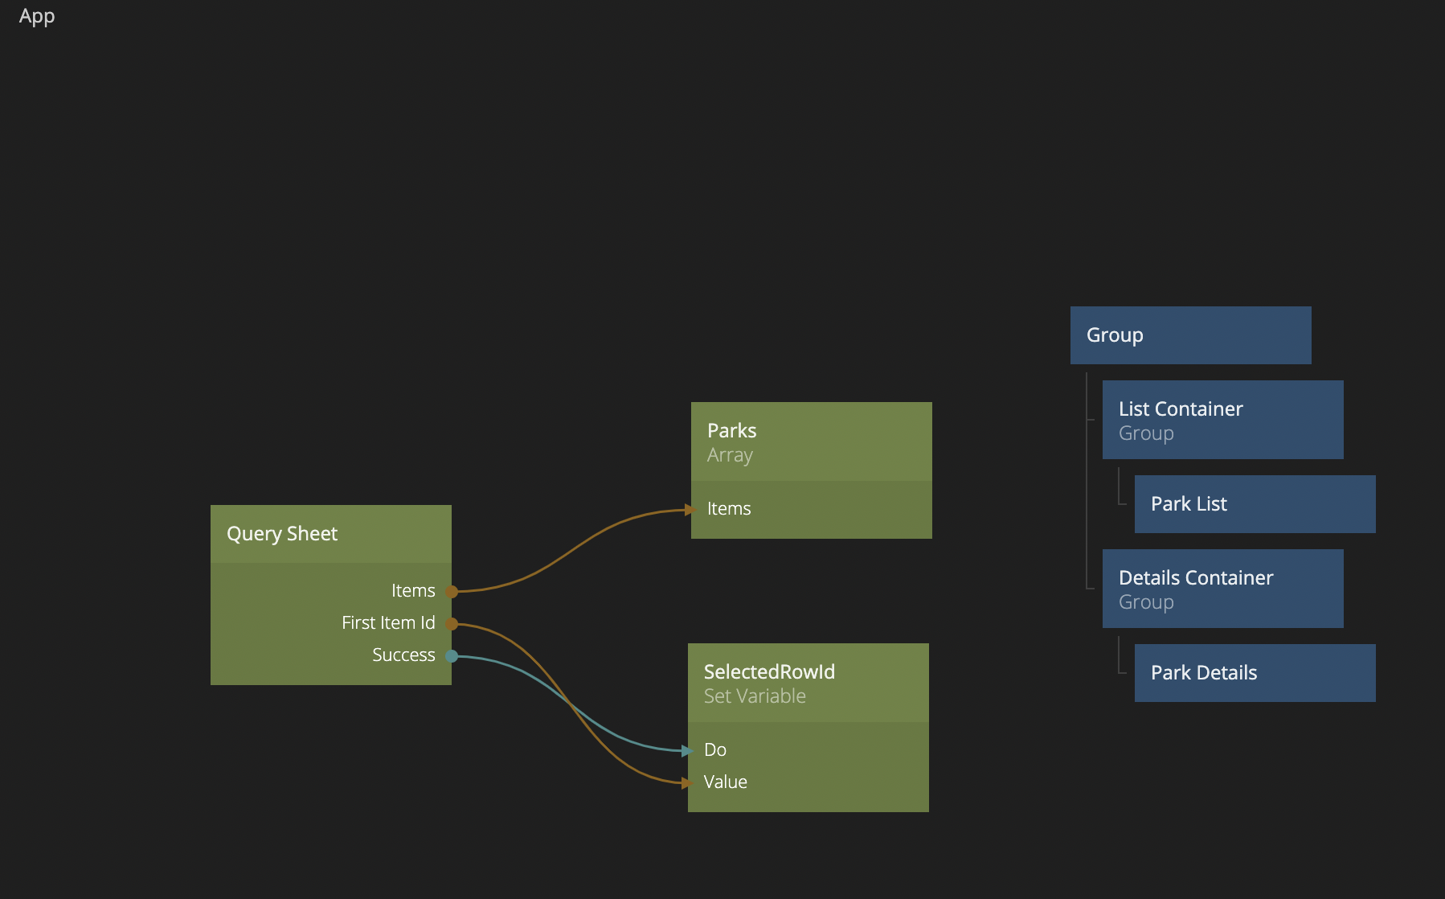Click the Success label on Query Sheet
Viewport: 1445px width, 899px height.
(x=403, y=655)
